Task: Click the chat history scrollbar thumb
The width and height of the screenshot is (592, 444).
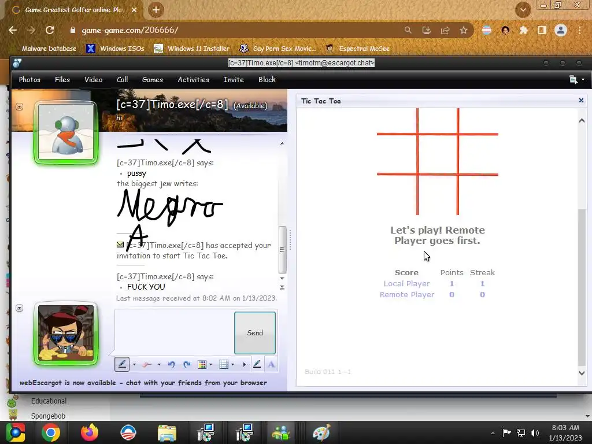Action: pos(282,250)
